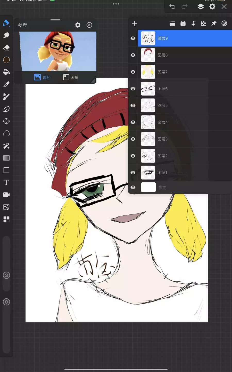Select the Brush pen tool
The image size is (232, 372).
[6, 23]
